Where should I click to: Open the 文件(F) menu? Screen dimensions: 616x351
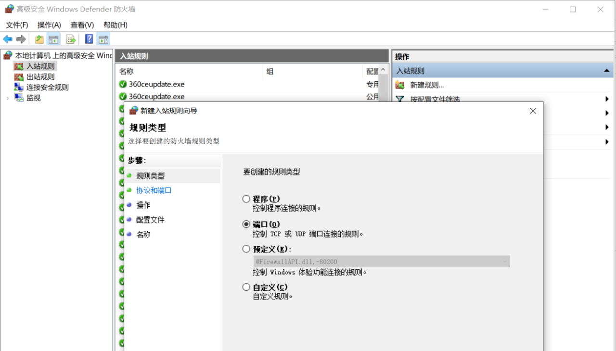tap(17, 25)
